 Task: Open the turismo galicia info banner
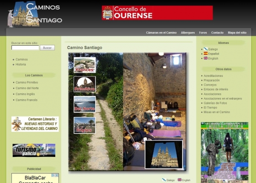point(34,151)
